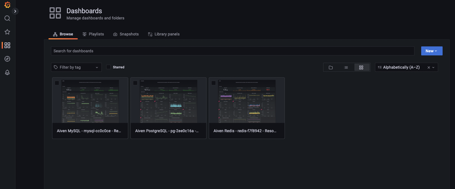The image size is (455, 189).
Task: Focus the Search for dashboards field
Action: coord(232,51)
